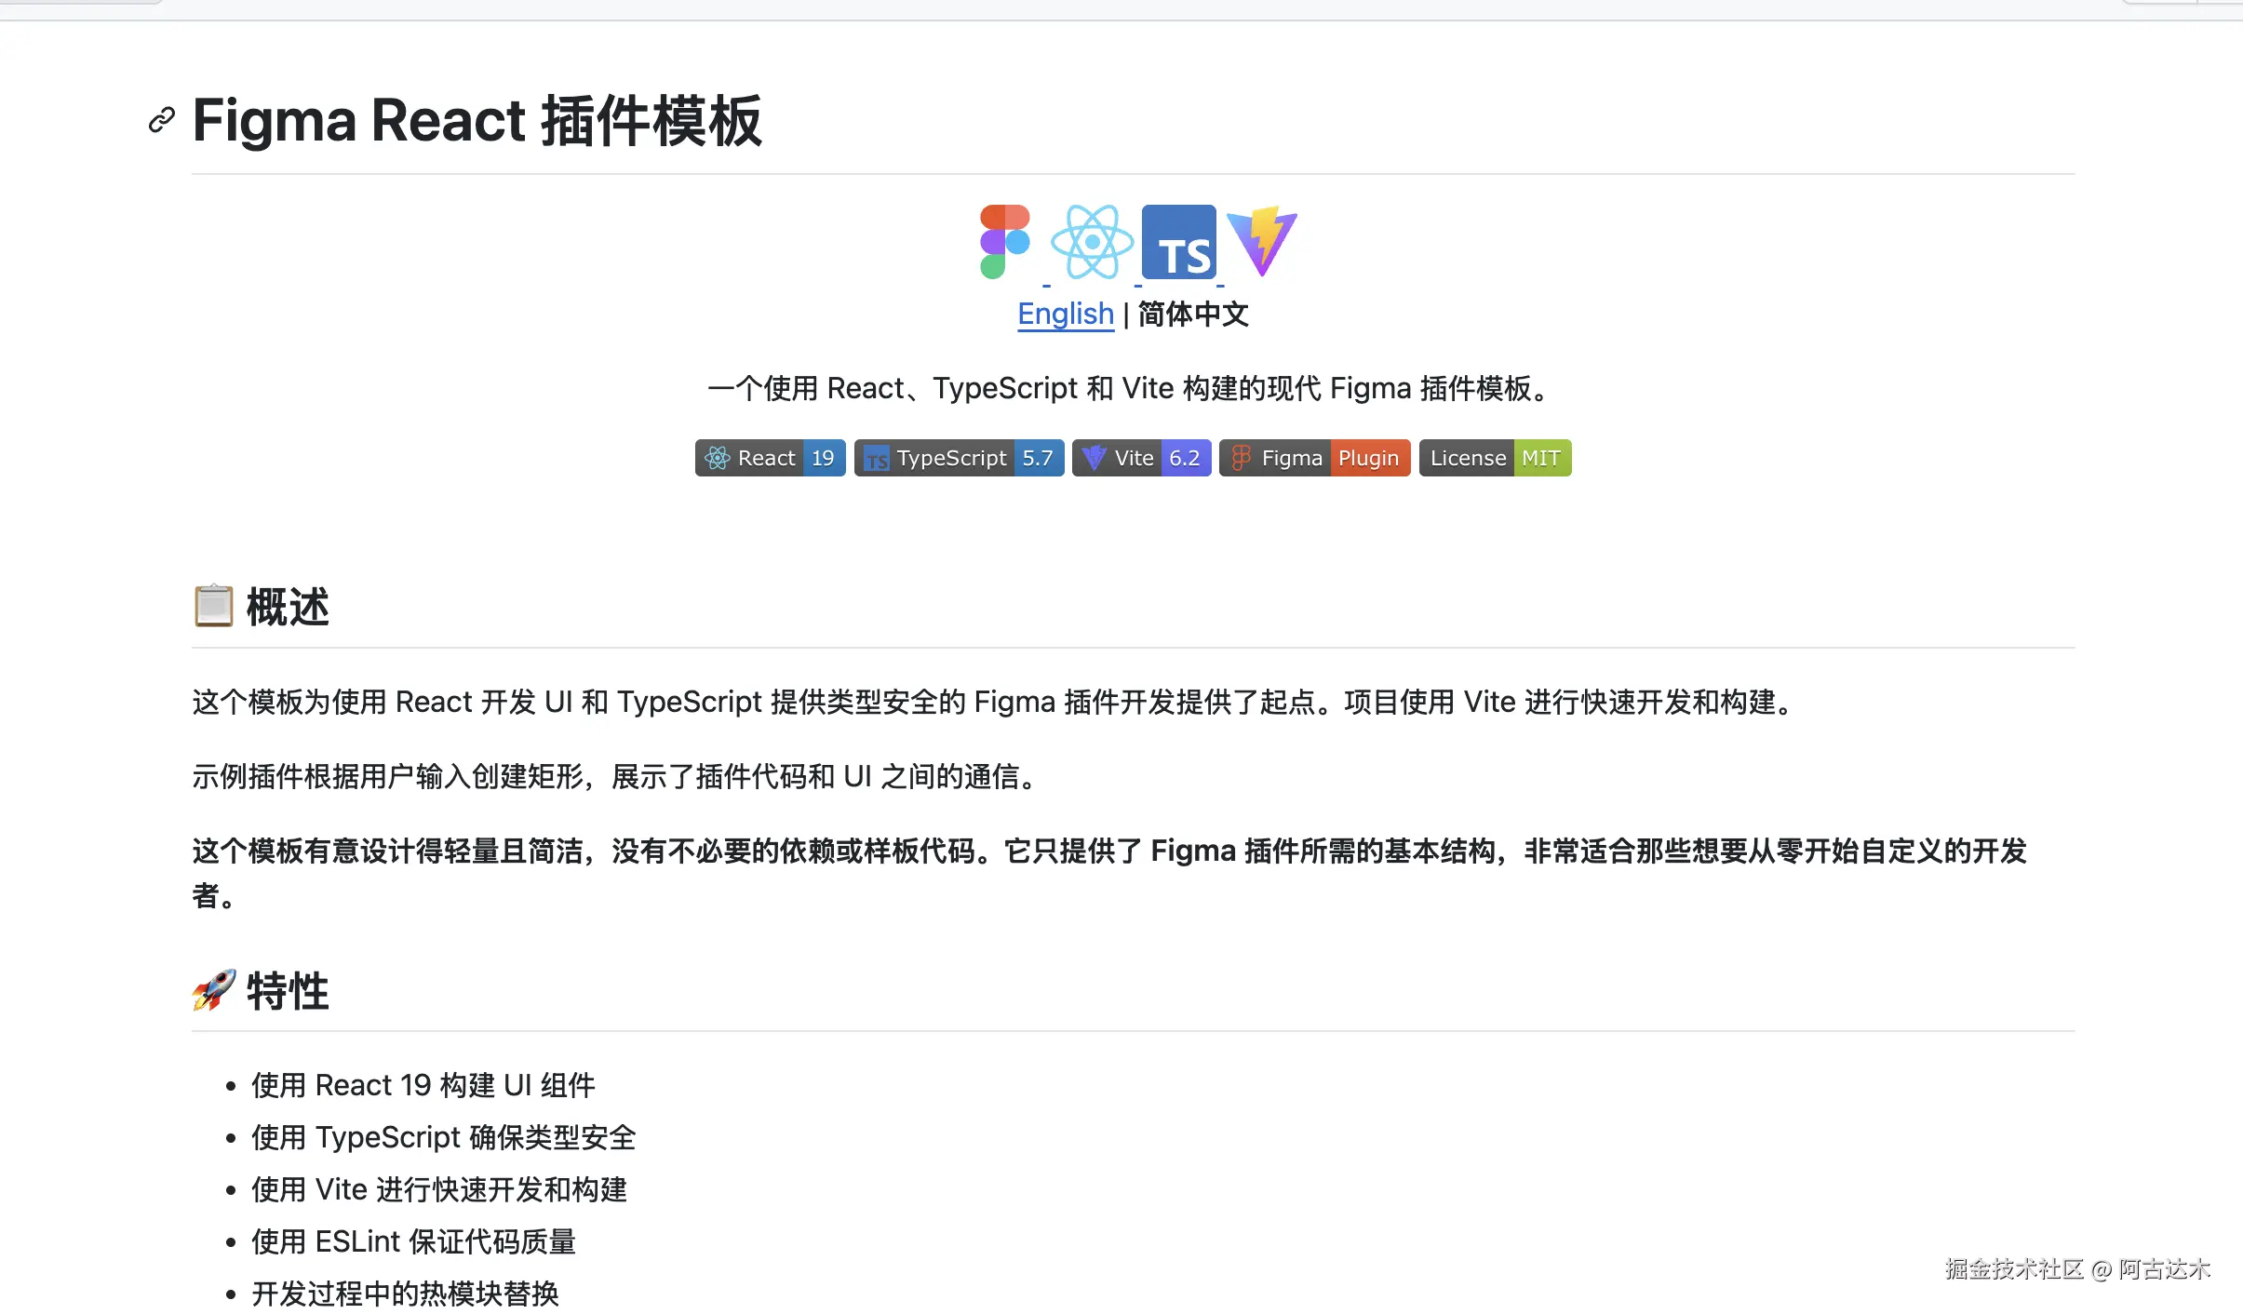The width and height of the screenshot is (2243, 1314).
Task: Click the React 19 badge
Action: 770,458
